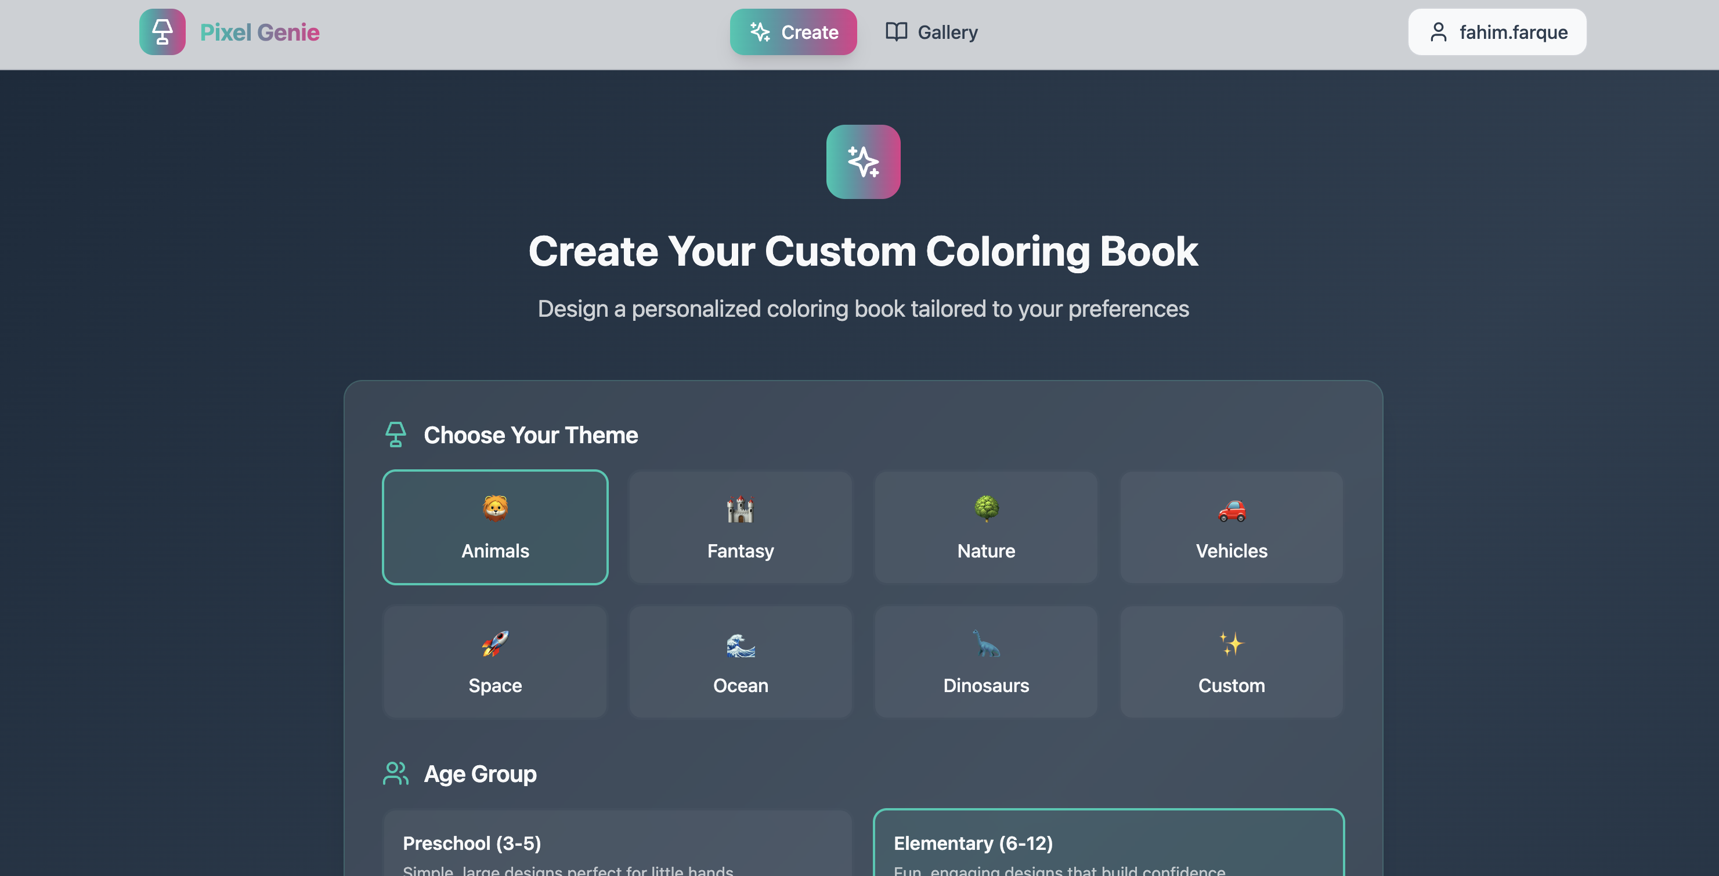Click the user profile icon beside fahim.farque

coord(1438,32)
